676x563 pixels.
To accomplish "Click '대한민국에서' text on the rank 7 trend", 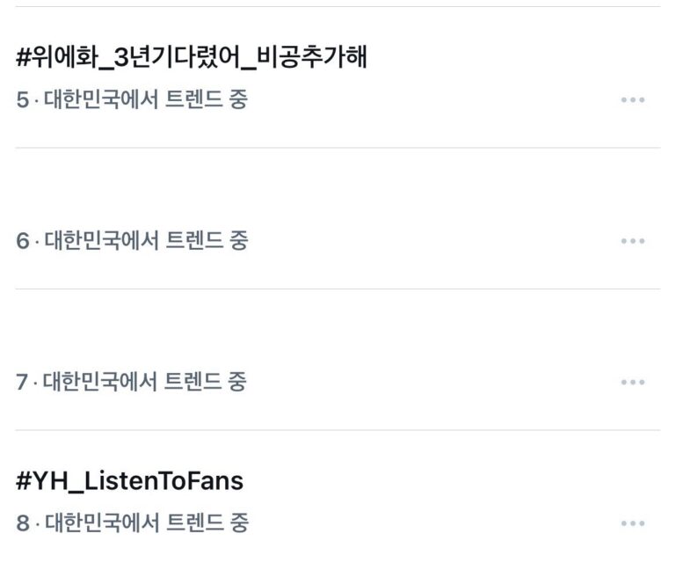I will coord(101,383).
